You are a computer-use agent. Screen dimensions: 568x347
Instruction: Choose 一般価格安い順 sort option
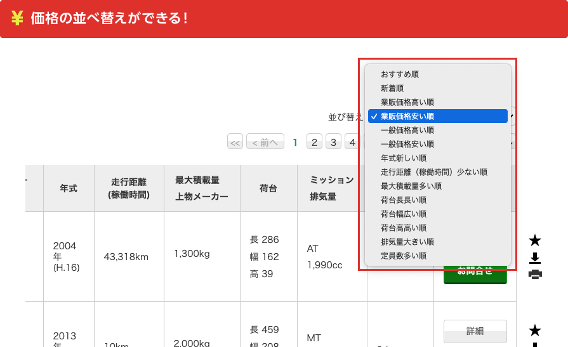[x=407, y=144]
